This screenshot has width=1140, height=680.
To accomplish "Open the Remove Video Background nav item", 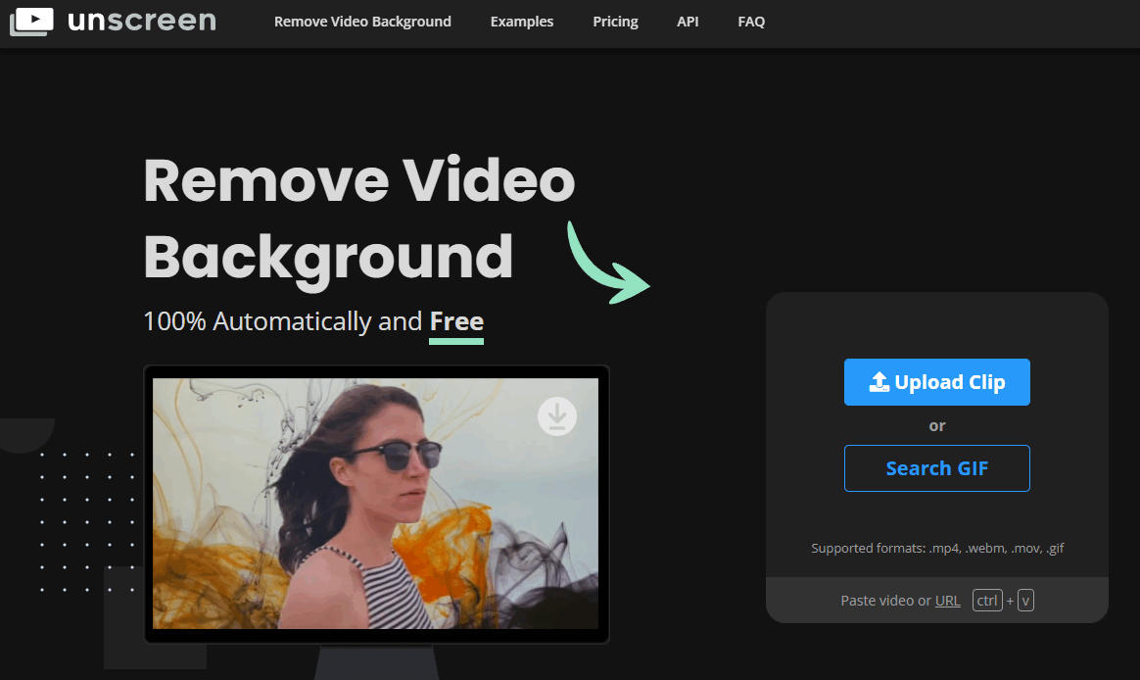I will point(362,22).
